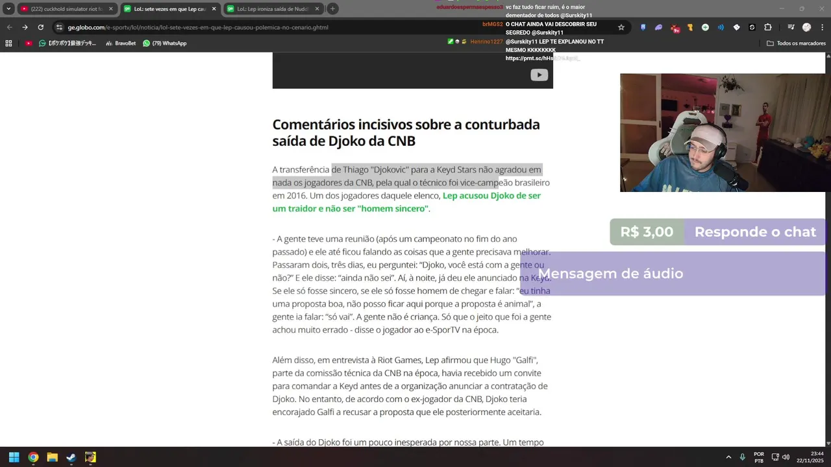Click the microphone tray icon
This screenshot has width=831, height=467.
click(742, 457)
